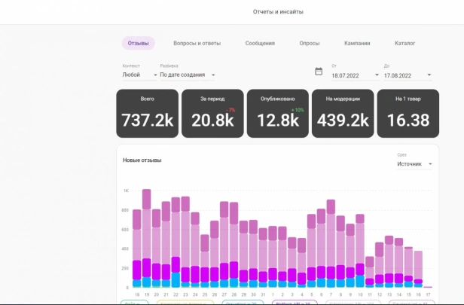Viewport: 464px width, 305px height.
Task: Open the Разбивка dropdown По дате создания
Action: [188, 75]
